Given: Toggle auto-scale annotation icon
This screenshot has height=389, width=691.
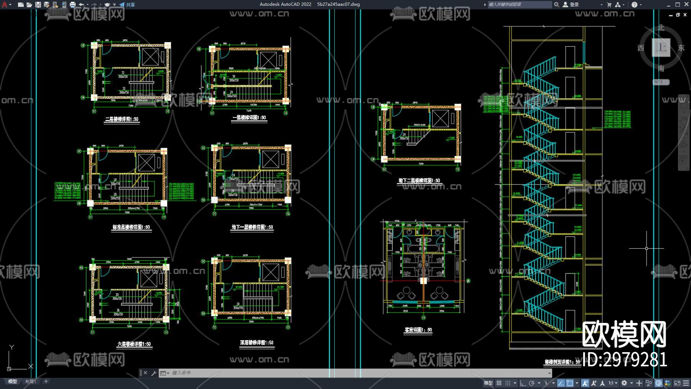Looking at the screenshot, I should (x=594, y=383).
